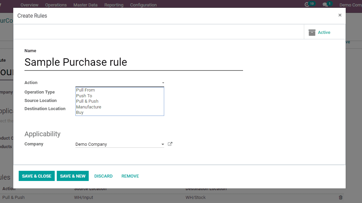Screen dimensions: 362x203
Task: Delete the Pull & Push rule row
Action: (341, 197)
